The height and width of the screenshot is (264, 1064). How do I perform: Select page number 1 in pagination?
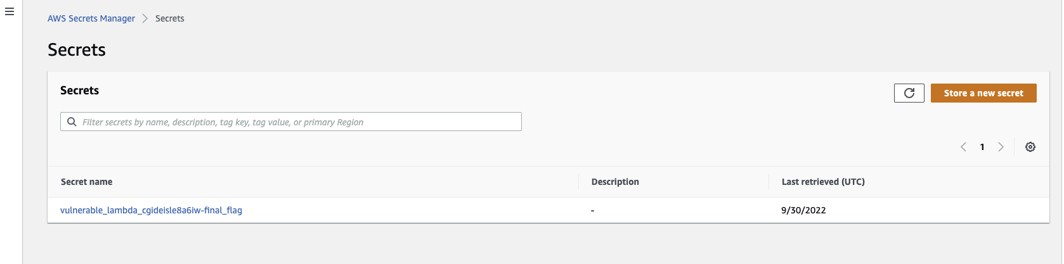982,147
